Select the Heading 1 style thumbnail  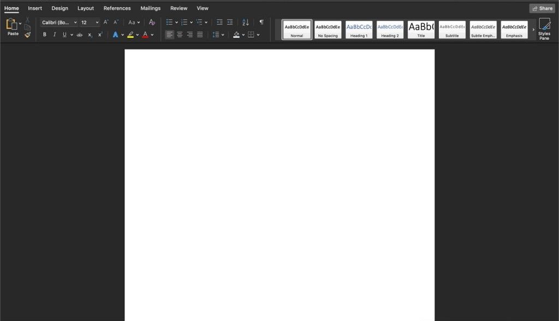coord(359,29)
